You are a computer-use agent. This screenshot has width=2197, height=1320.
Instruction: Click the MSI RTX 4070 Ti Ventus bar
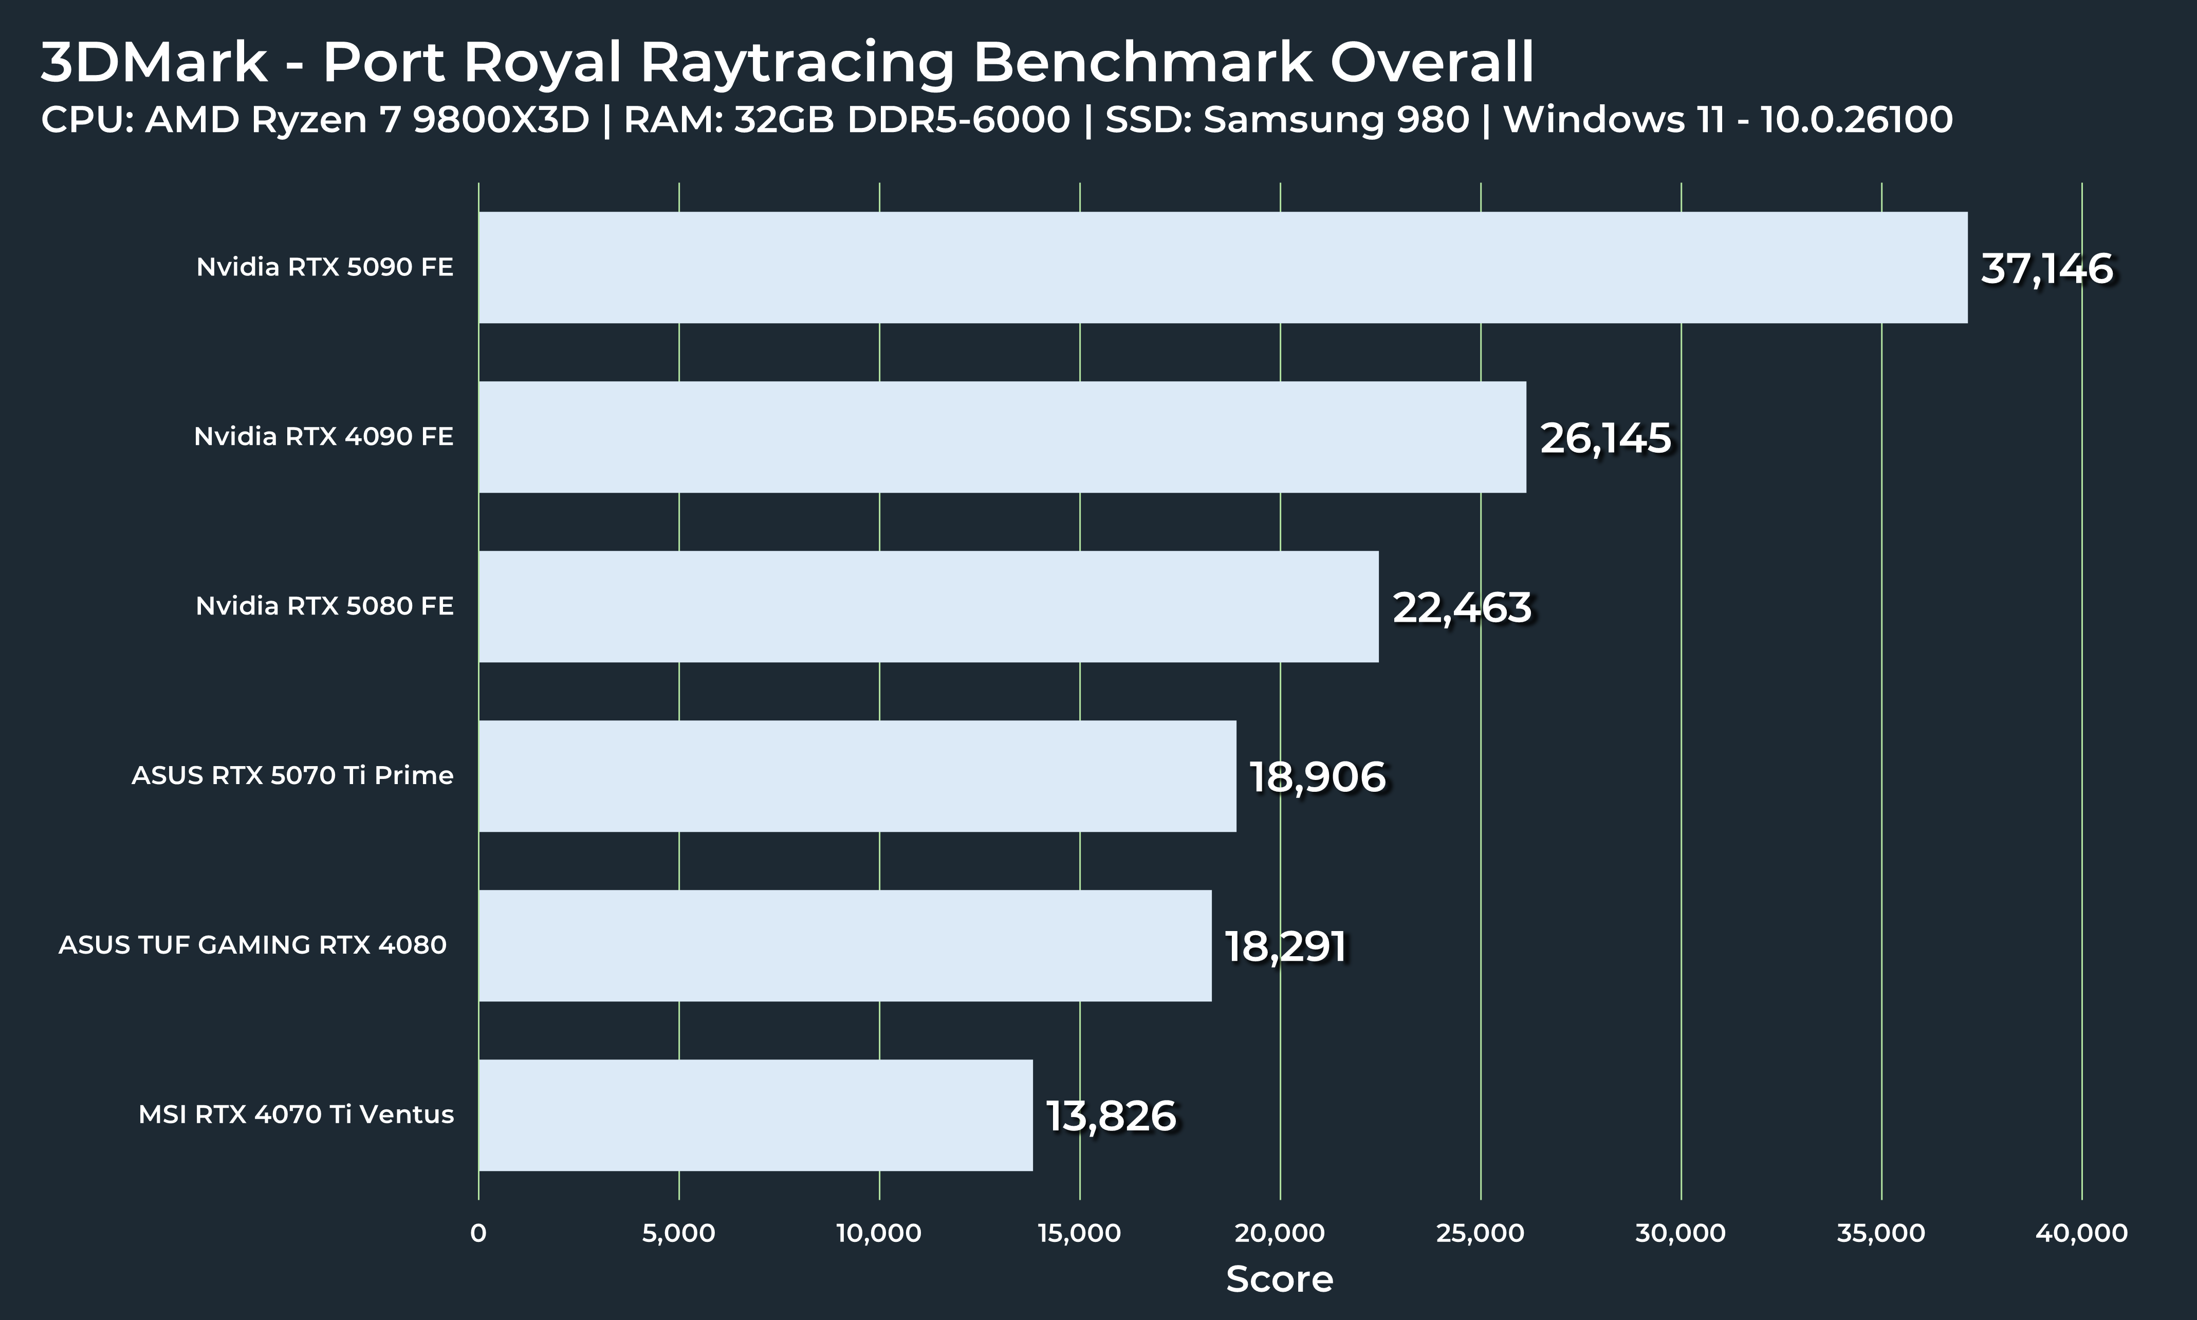click(755, 1114)
